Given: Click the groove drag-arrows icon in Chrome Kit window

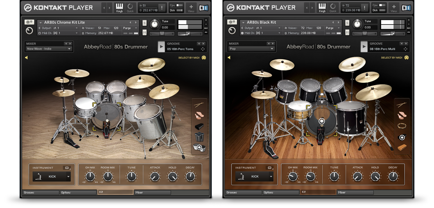Looking at the screenshot, I should coord(203,49).
